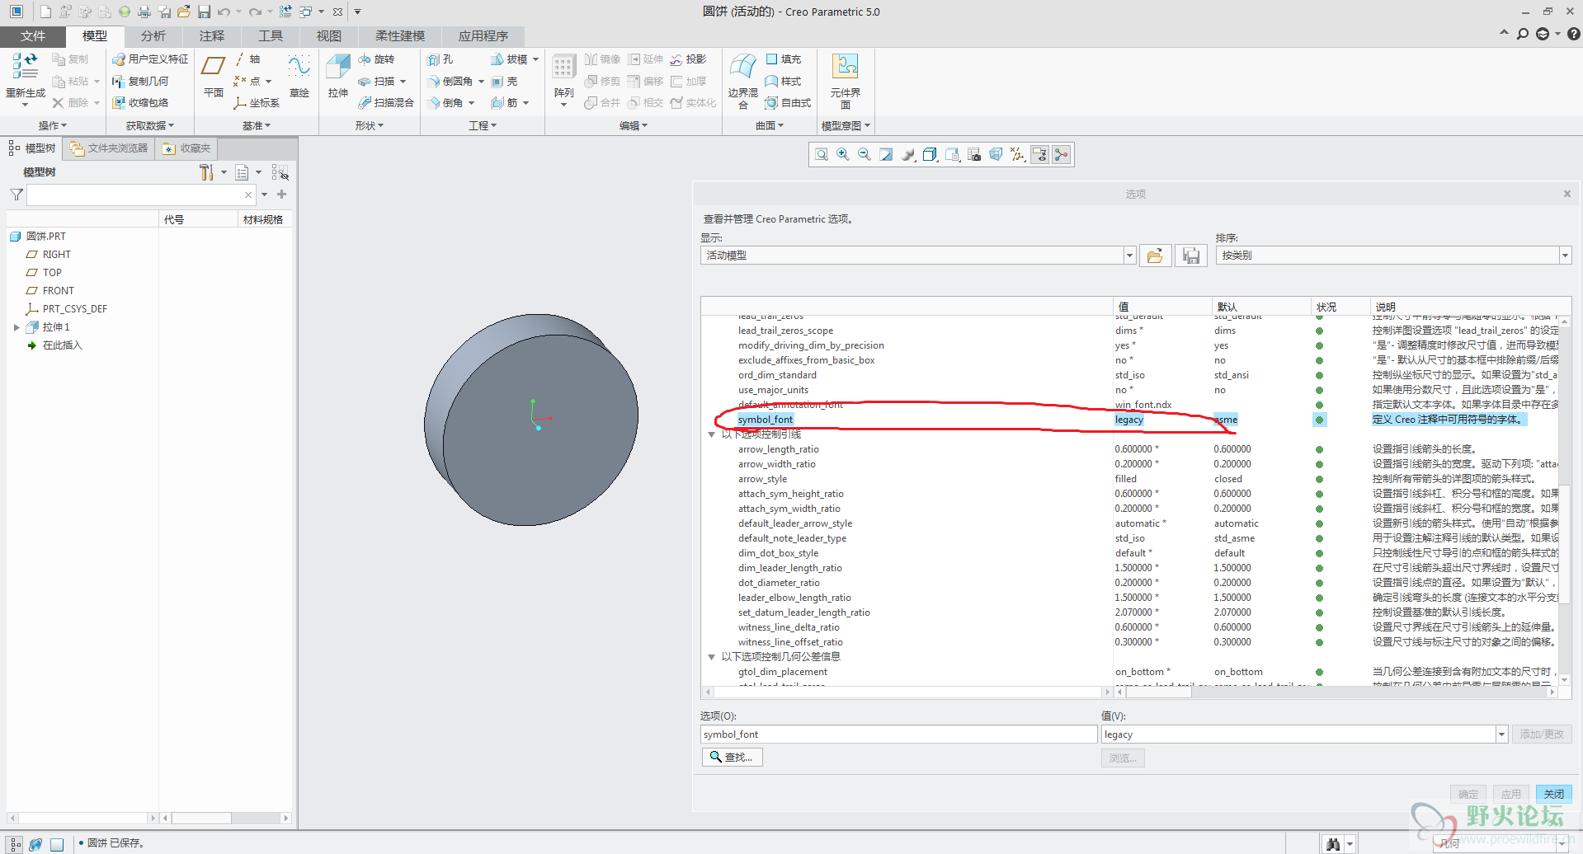Click the Refit view icon in graphics toolbar
The image size is (1583, 854).
point(822,154)
